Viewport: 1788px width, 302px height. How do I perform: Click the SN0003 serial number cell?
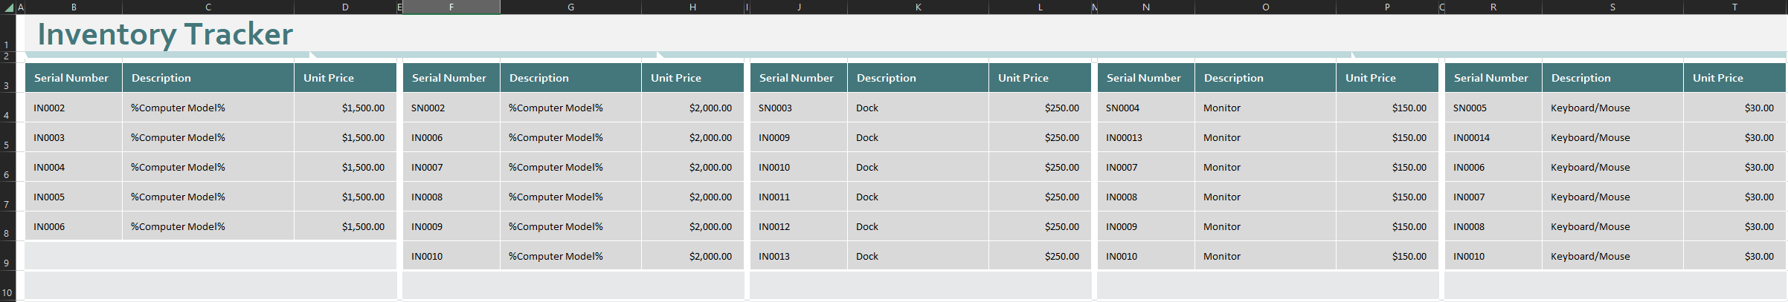point(798,108)
